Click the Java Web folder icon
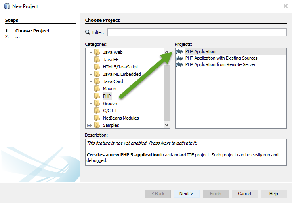Viewport: 292px width, 203px height. (97, 52)
